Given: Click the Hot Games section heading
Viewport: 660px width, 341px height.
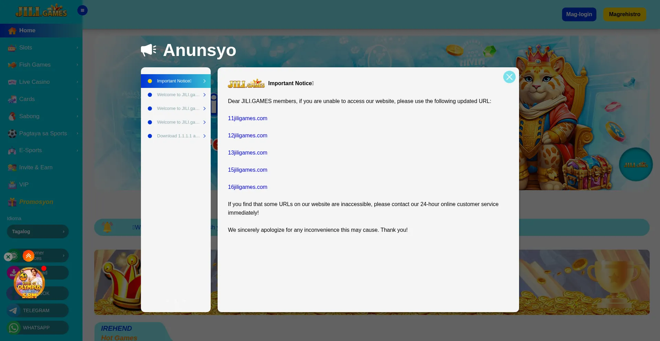Looking at the screenshot, I should click(x=119, y=338).
